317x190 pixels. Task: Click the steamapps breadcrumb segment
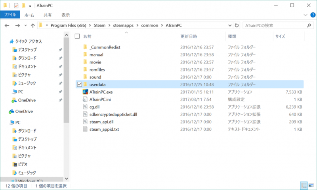coord(123,25)
